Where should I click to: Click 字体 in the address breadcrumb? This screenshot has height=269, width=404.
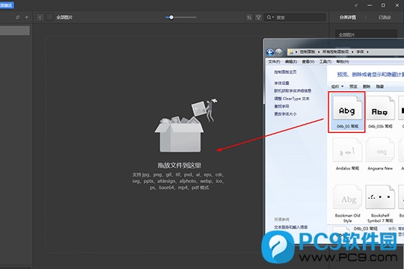(360, 52)
